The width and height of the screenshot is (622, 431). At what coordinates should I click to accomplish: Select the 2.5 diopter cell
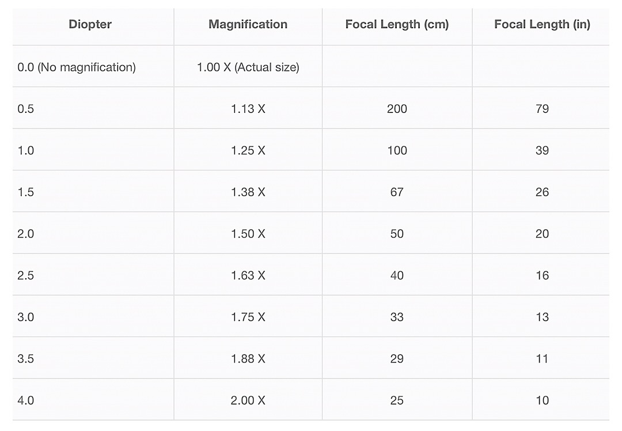(26, 275)
